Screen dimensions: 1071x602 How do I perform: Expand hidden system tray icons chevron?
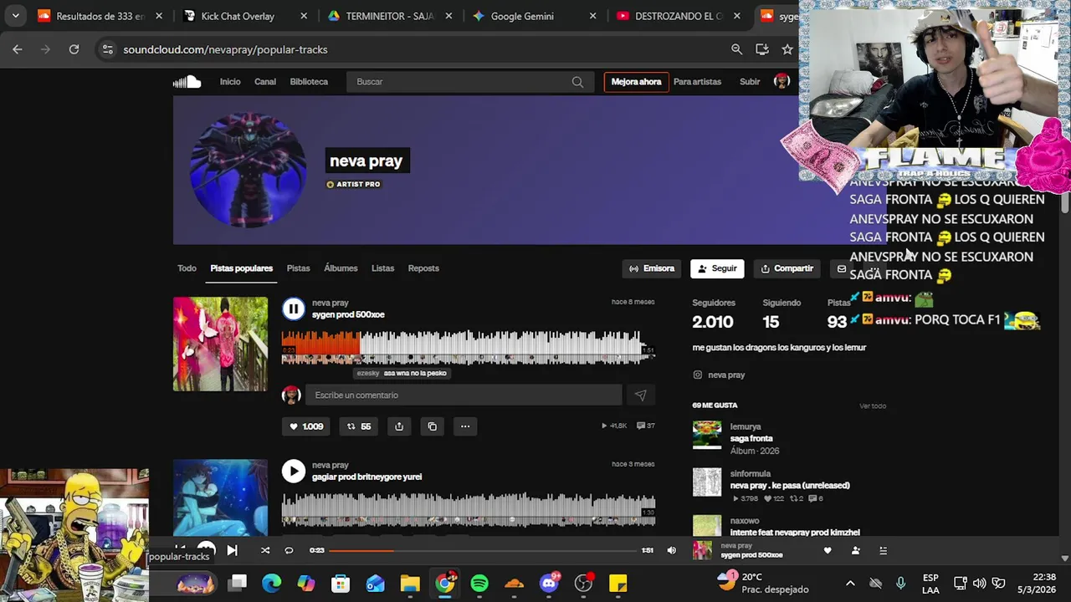850,583
